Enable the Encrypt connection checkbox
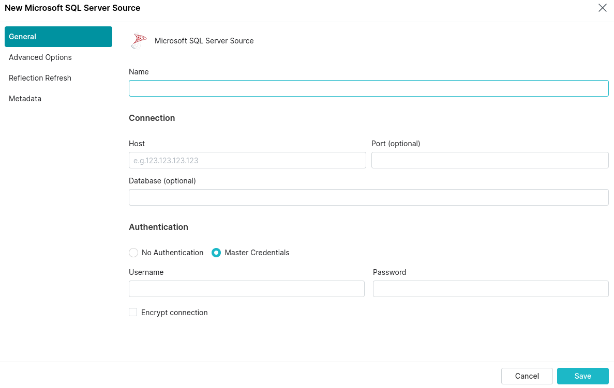 [x=133, y=312]
